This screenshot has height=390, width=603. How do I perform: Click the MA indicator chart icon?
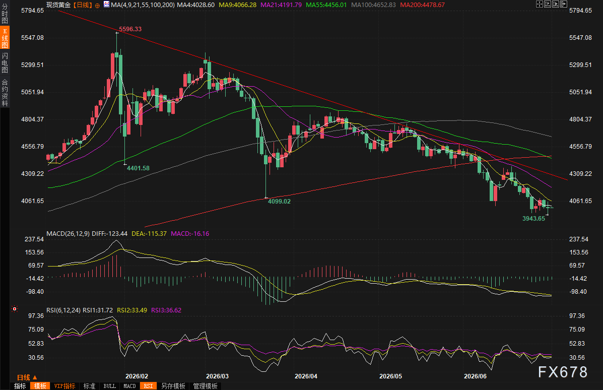pyautogui.click(x=106, y=5)
